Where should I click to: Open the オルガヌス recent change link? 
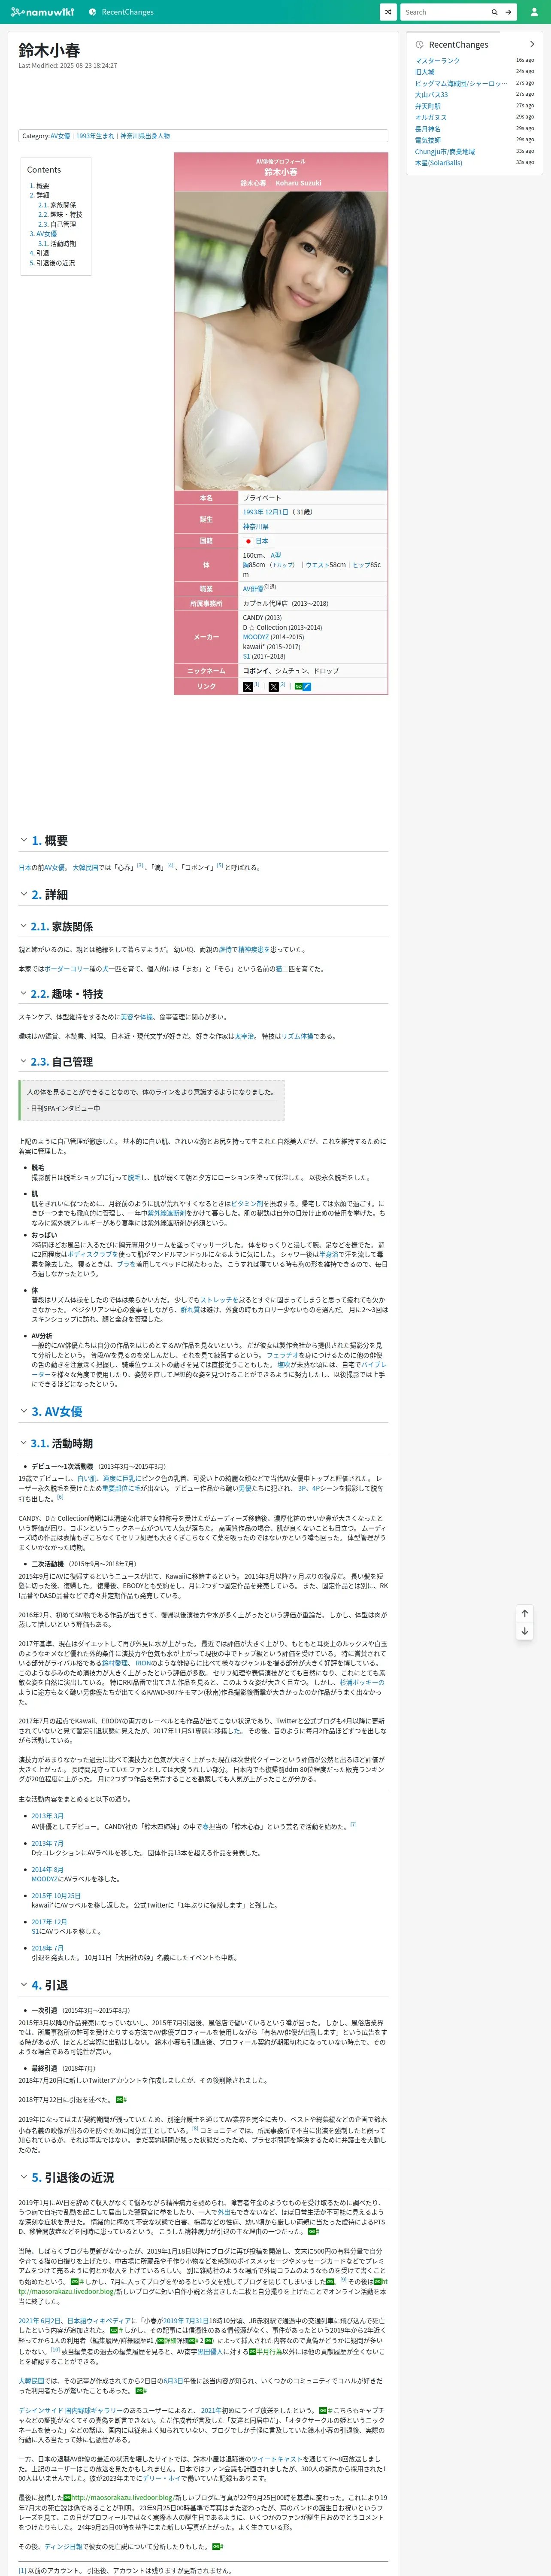click(x=431, y=117)
